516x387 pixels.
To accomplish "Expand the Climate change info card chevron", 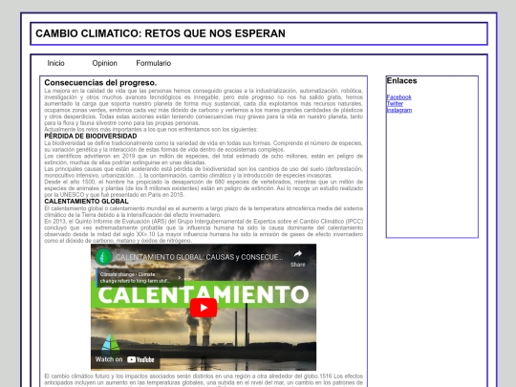I will (180, 277).
